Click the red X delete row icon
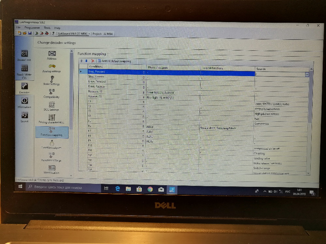 93,61
